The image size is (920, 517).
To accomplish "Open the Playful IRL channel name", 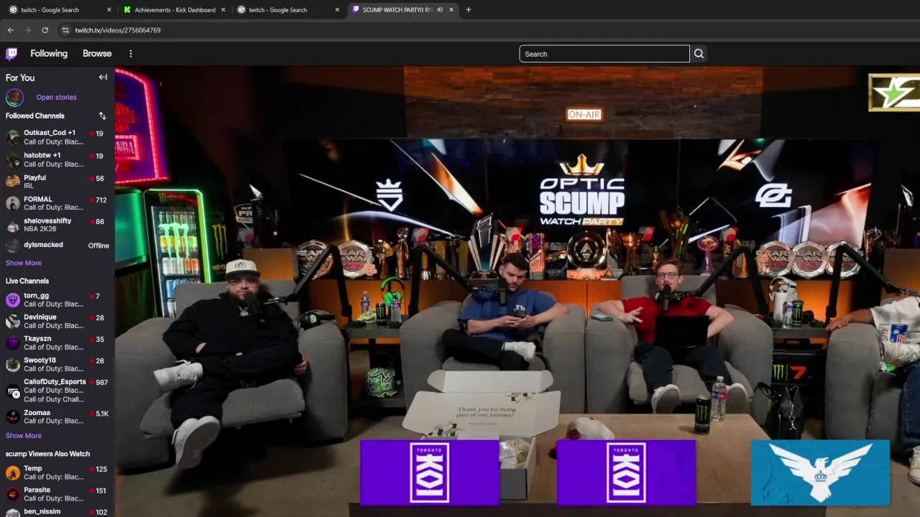I will click(x=34, y=177).
